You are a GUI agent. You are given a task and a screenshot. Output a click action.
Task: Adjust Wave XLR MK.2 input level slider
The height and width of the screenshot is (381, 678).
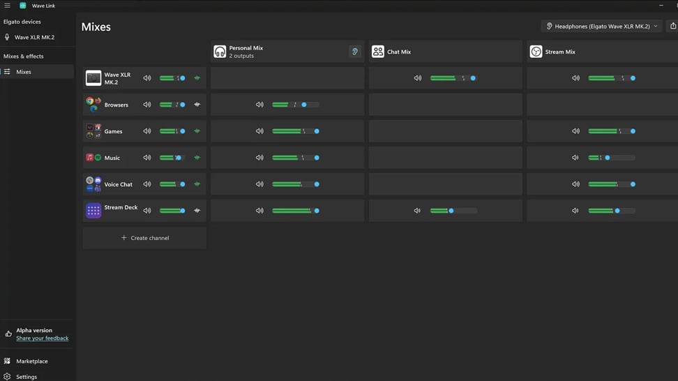point(172,78)
